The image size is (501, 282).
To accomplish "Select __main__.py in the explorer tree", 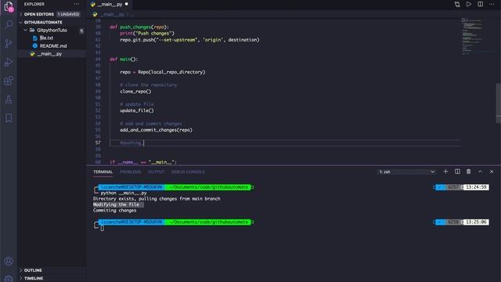I will tap(49, 54).
